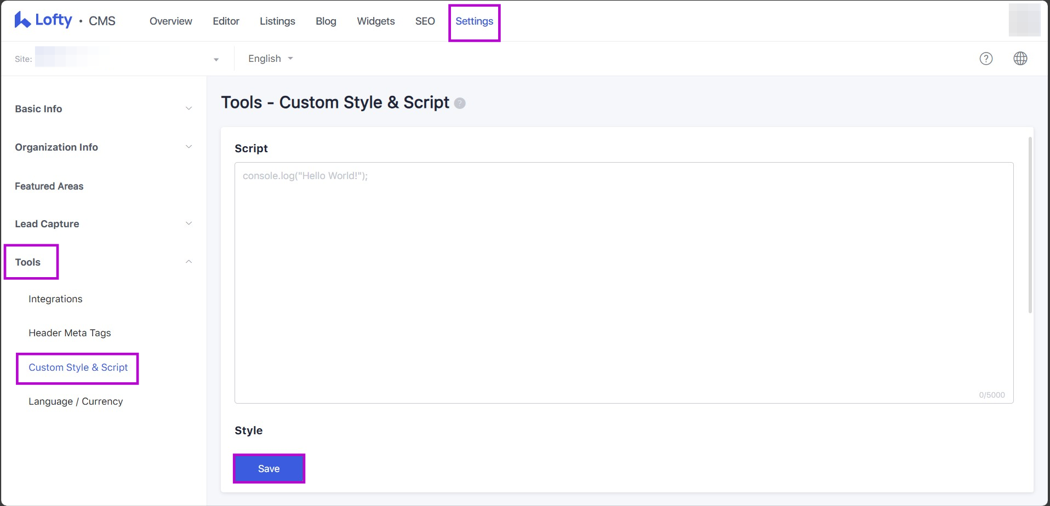Go to the Listings tab
This screenshot has width=1050, height=506.
pos(277,21)
